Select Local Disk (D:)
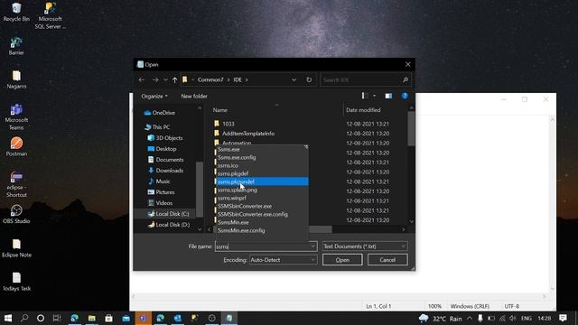This screenshot has width=578, height=325. click(169, 225)
